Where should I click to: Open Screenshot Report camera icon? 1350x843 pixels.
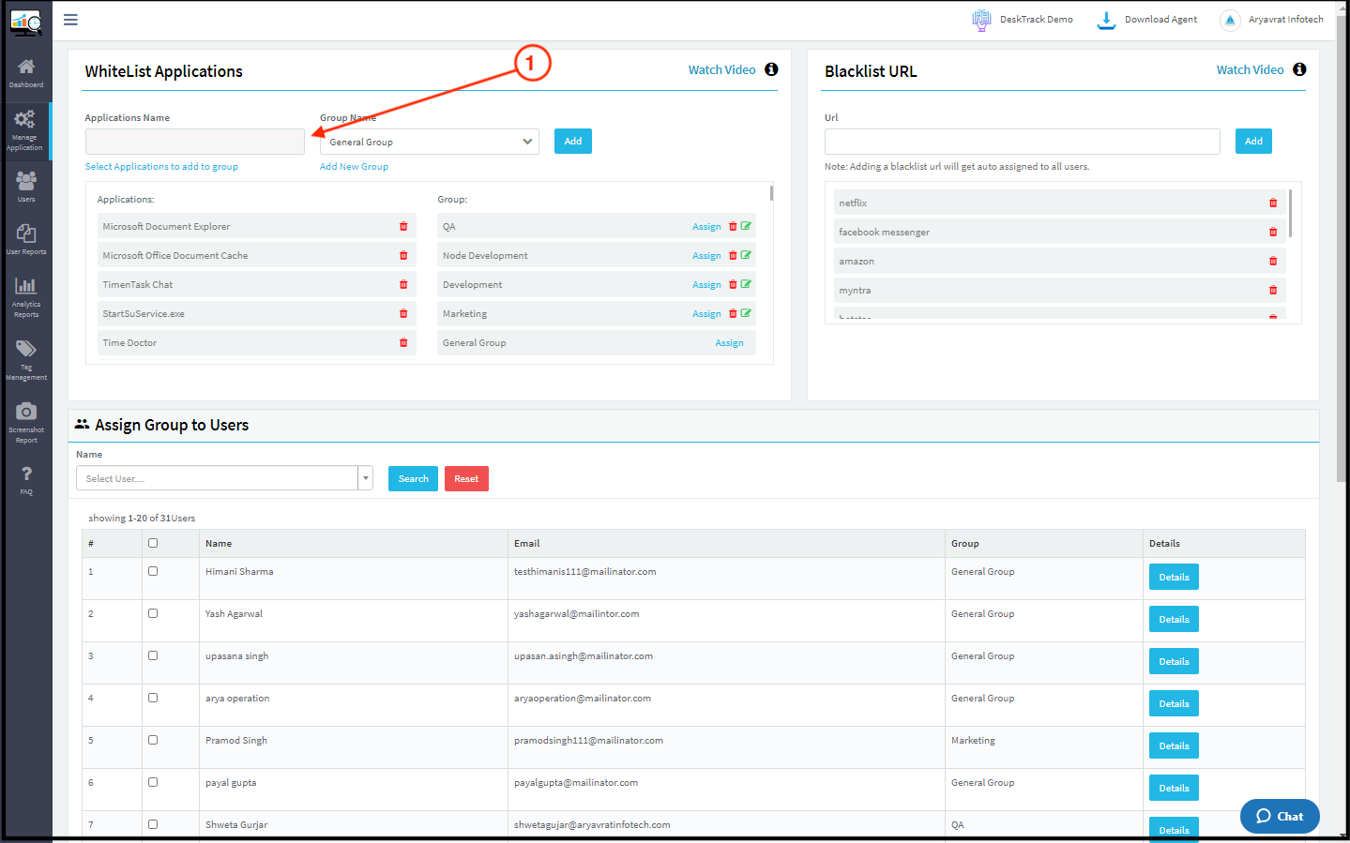point(26,411)
